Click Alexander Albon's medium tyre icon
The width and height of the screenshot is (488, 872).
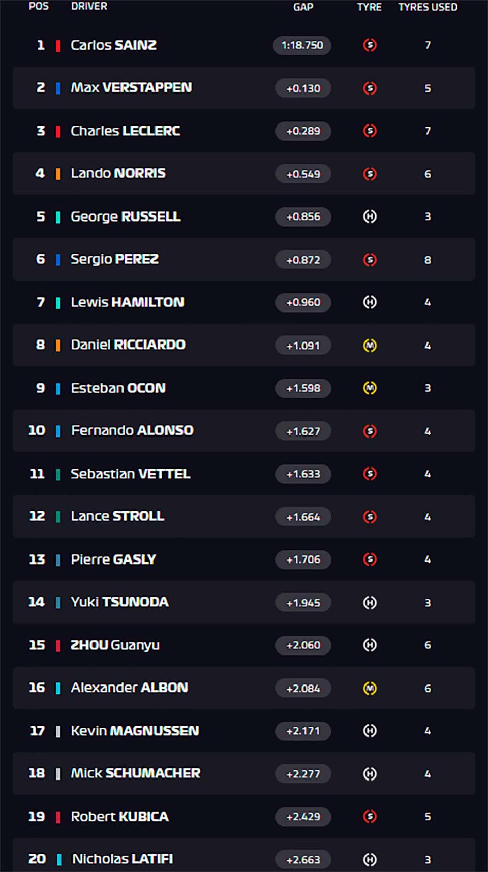(x=370, y=688)
